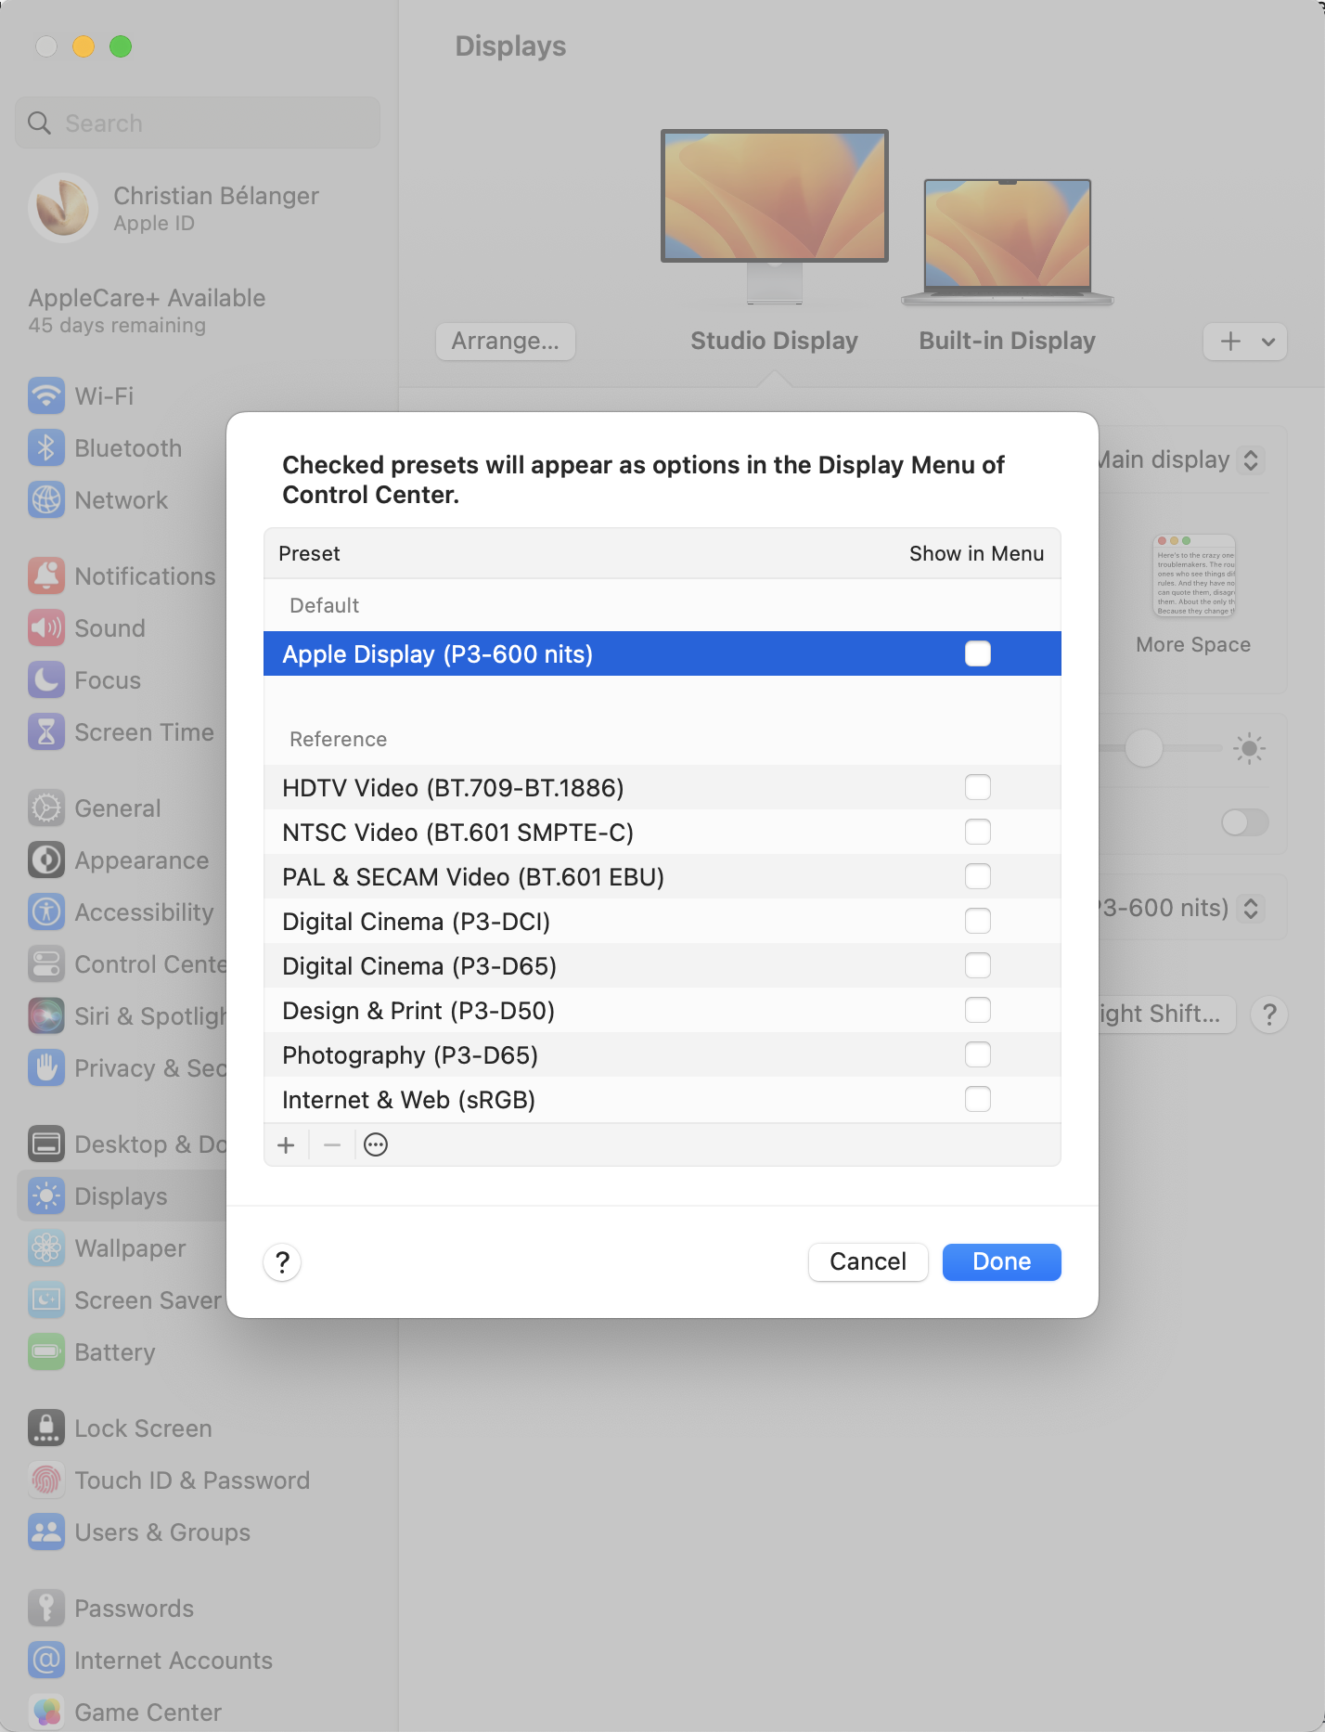Open the Screen Time hourglass icon

coord(46,732)
